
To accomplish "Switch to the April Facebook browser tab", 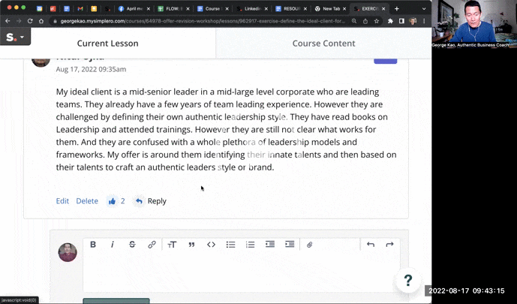I will point(134,9).
